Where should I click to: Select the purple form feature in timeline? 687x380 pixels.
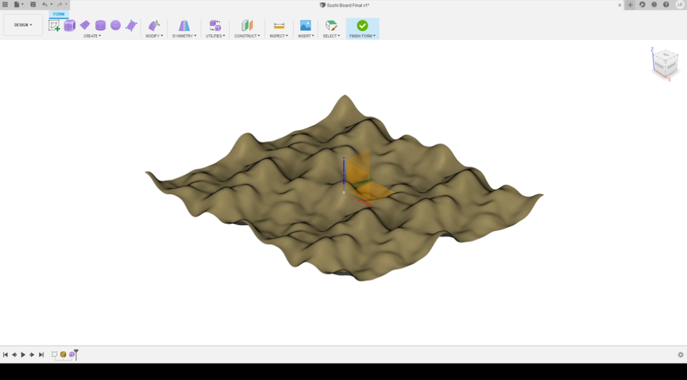tap(71, 354)
